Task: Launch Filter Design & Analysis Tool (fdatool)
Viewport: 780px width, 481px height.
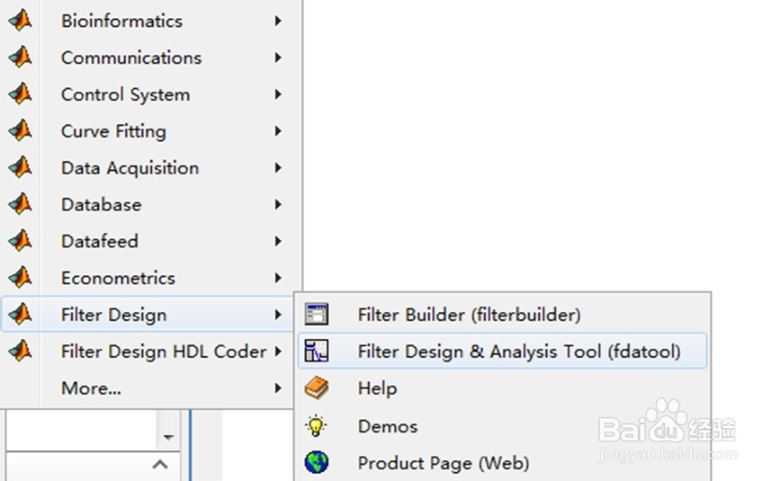Action: tap(502, 351)
